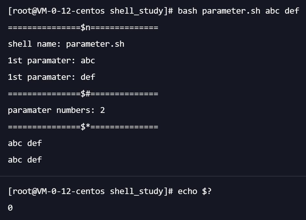
Task: Click the 0 exit status output
Action: point(10,208)
